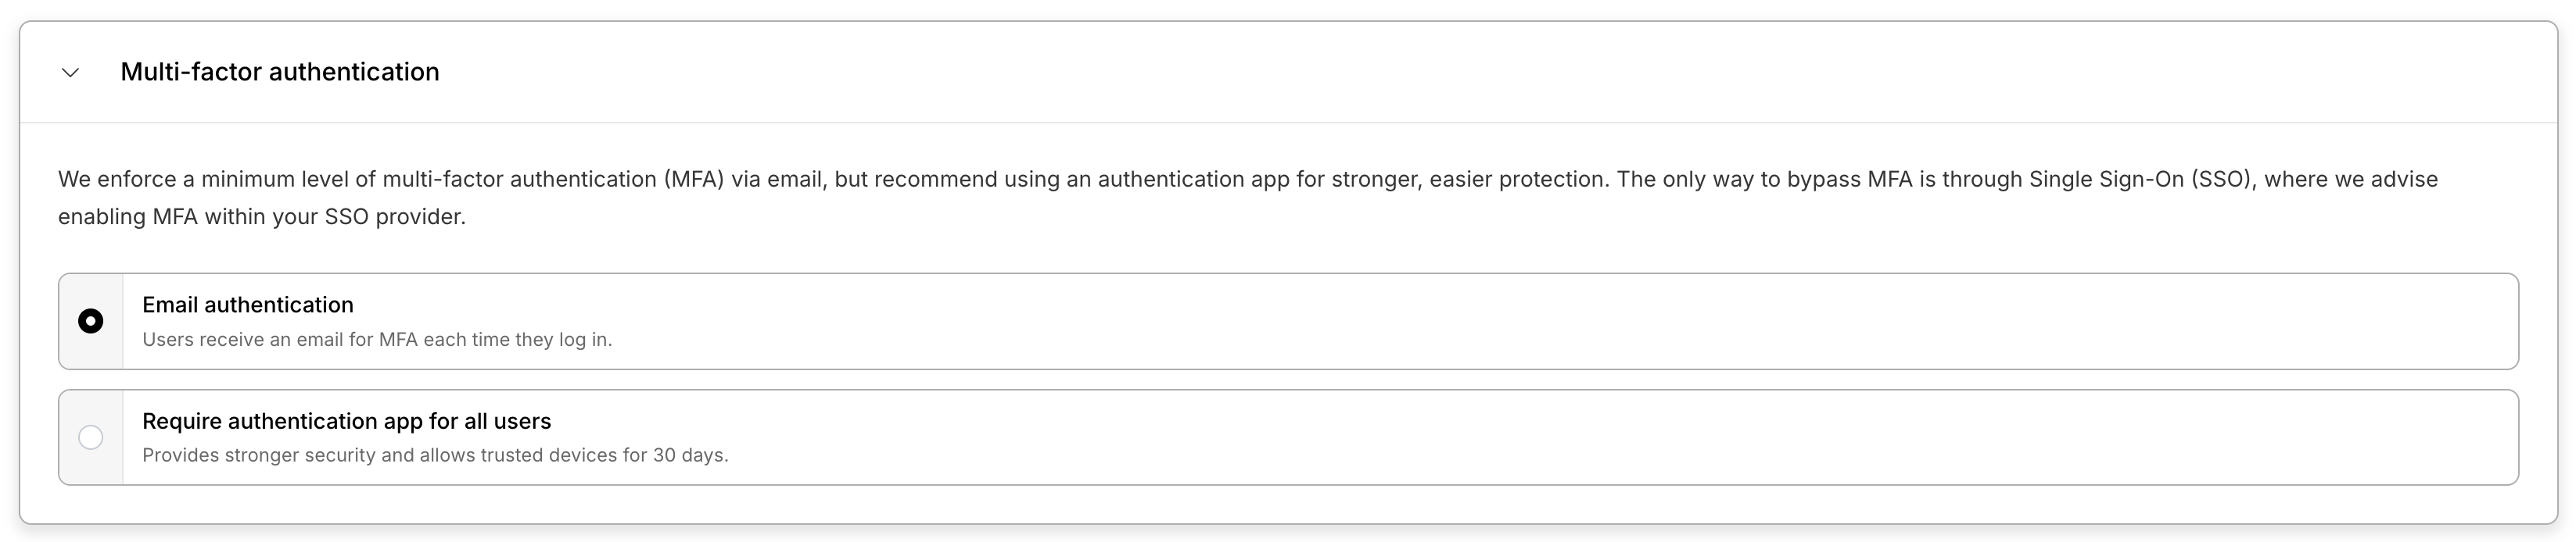Viewport: 2576px width, 542px height.
Task: Collapse the Multi-factor authentication chevron
Action: tap(70, 73)
